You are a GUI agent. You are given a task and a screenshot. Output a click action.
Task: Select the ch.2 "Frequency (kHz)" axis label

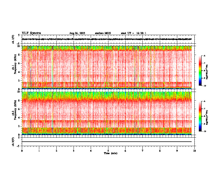[15, 110]
